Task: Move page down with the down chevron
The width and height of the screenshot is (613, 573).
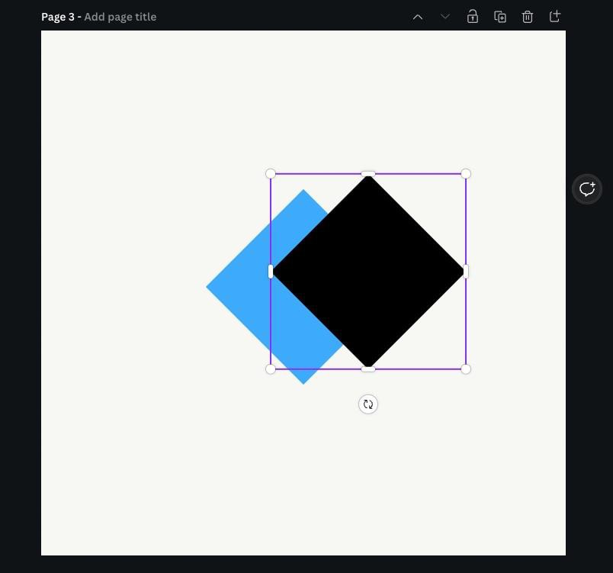Action: coord(445,17)
